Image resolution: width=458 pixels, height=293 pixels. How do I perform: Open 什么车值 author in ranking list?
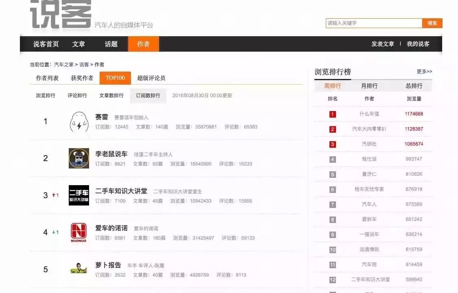click(x=369, y=114)
